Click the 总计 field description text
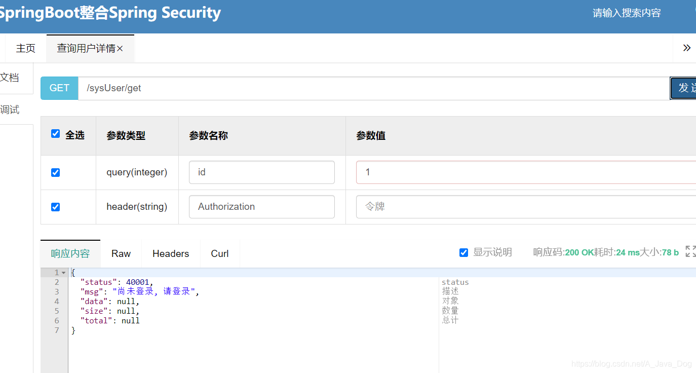Image resolution: width=696 pixels, height=373 pixels. tap(450, 320)
